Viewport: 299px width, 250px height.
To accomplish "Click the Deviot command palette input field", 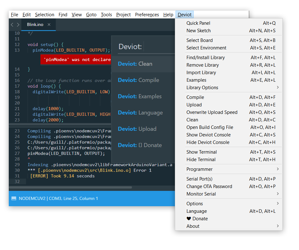I will click(x=158, y=47).
